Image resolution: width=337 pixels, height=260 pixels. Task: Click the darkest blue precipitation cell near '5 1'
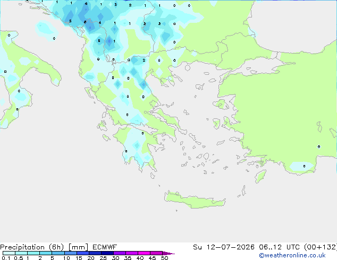[109, 41]
